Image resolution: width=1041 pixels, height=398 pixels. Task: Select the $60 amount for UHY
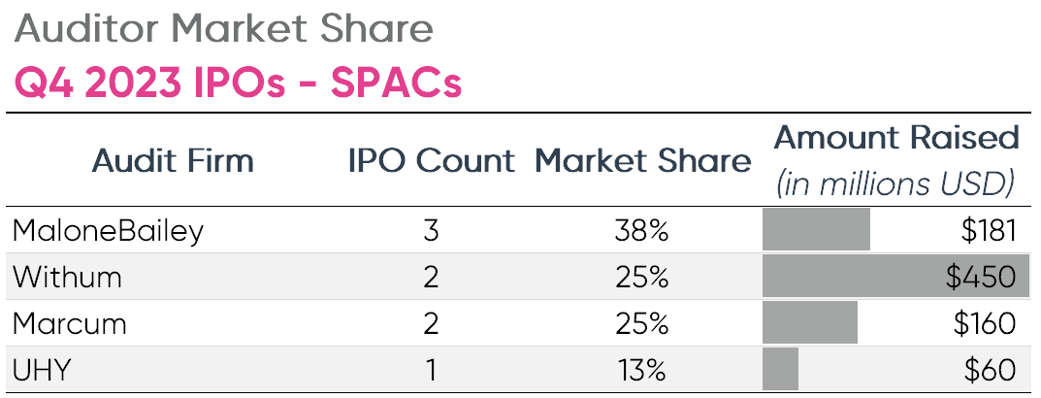[x=990, y=369]
